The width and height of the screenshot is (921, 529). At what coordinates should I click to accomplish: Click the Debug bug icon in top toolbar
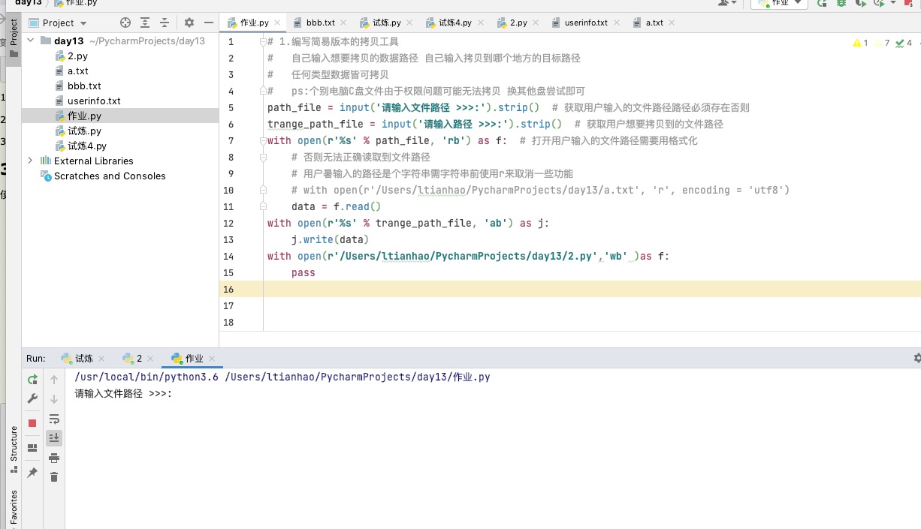840,3
